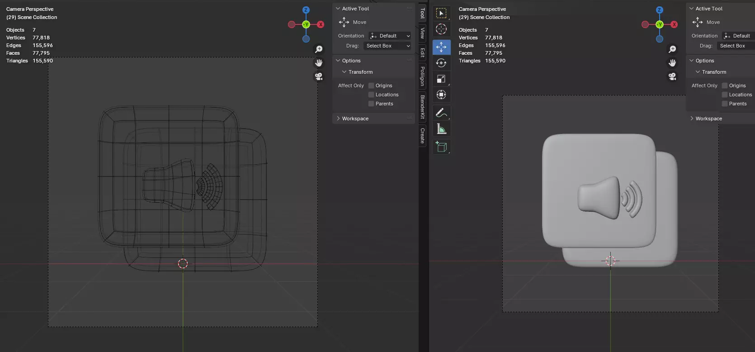Open Orientation Default dropdown in right panel
755x352 pixels.
coord(738,36)
